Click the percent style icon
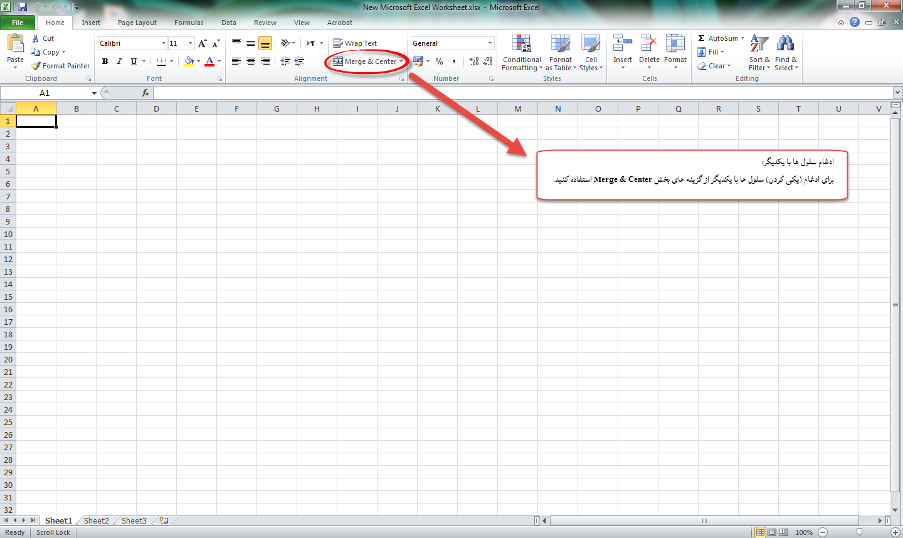 click(439, 61)
